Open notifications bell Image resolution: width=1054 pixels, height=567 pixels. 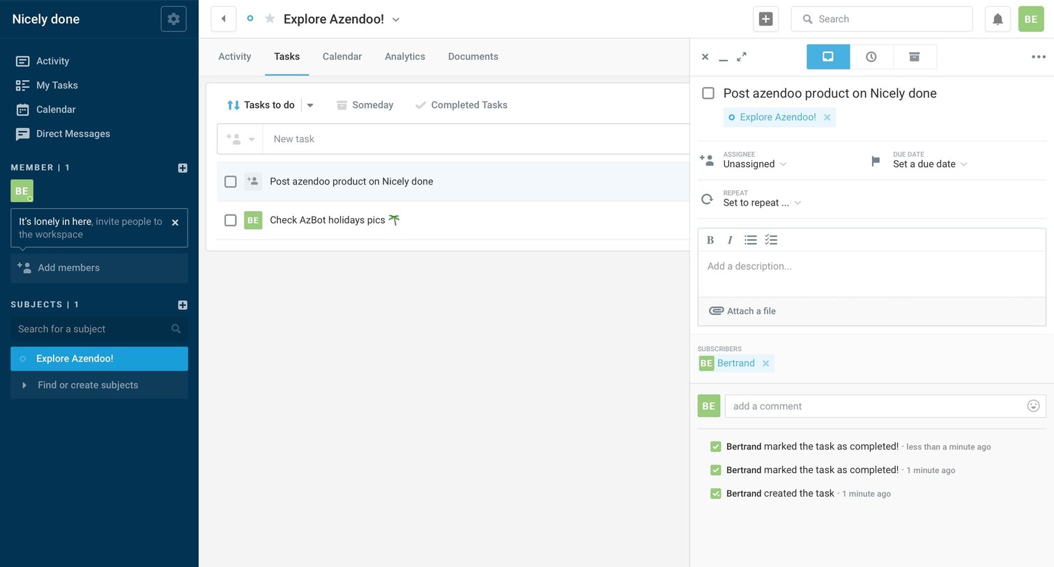(998, 19)
